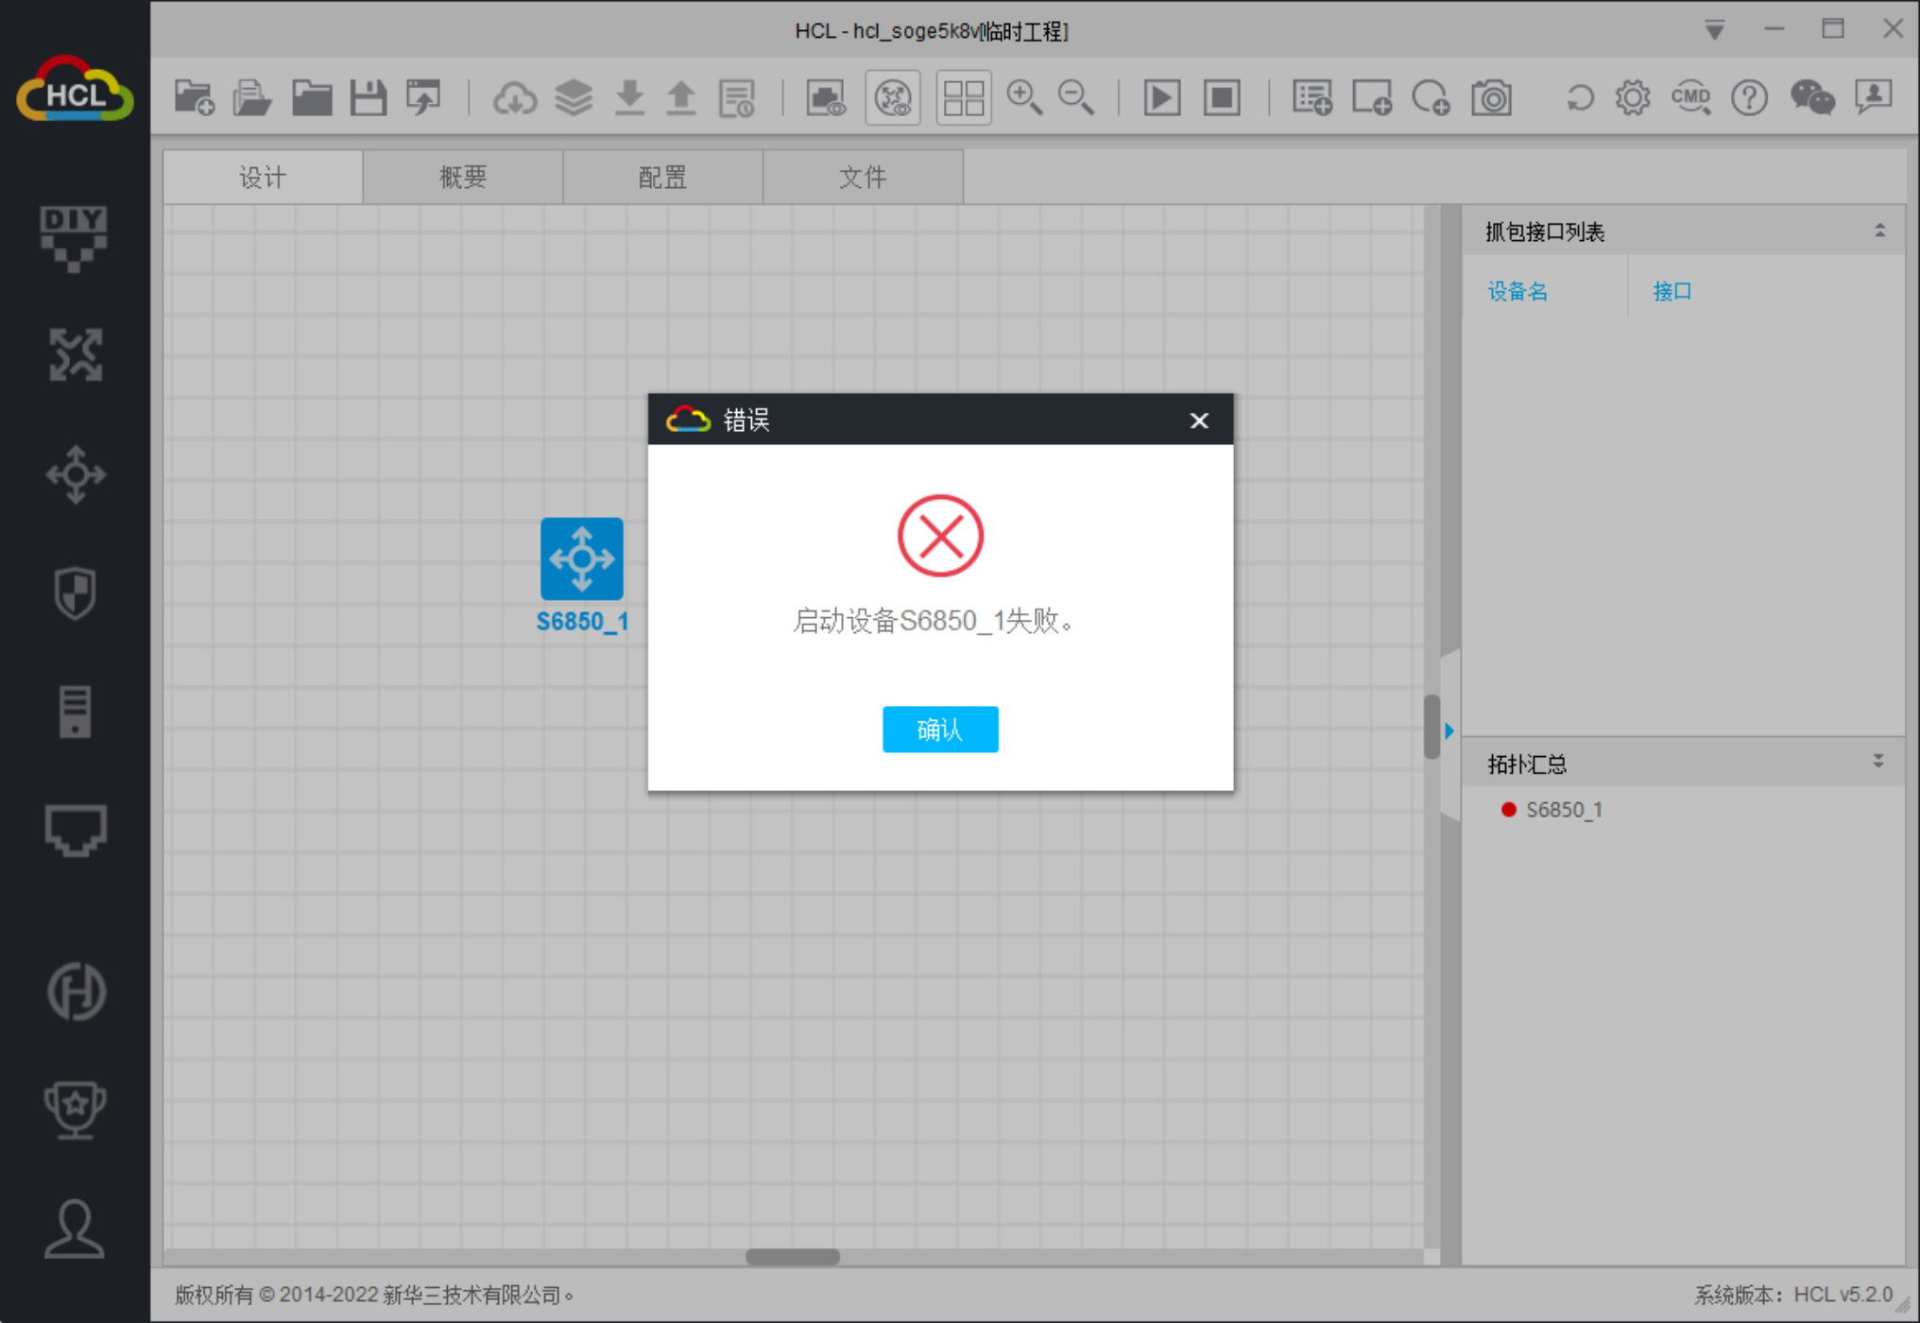Click the horizontal scrollbar thumb
Image resolution: width=1920 pixels, height=1323 pixels.
click(792, 1257)
